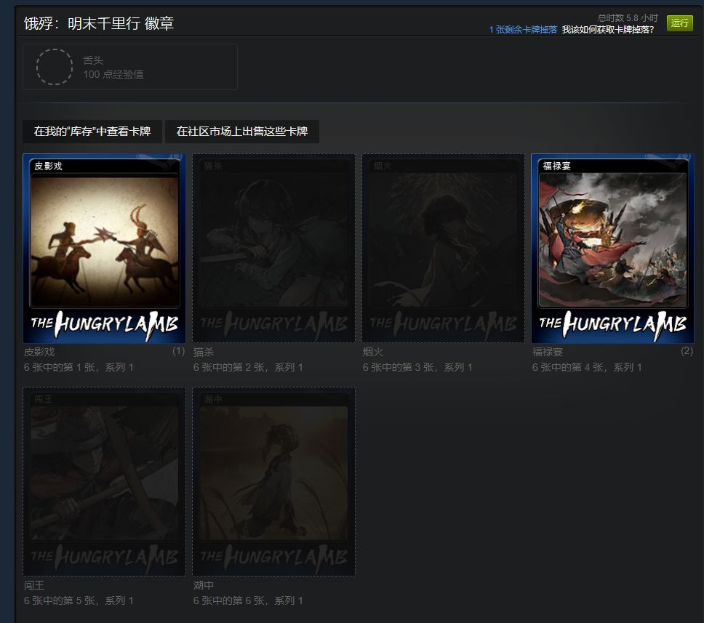Open the greyed-out 烟火 card

(443, 248)
